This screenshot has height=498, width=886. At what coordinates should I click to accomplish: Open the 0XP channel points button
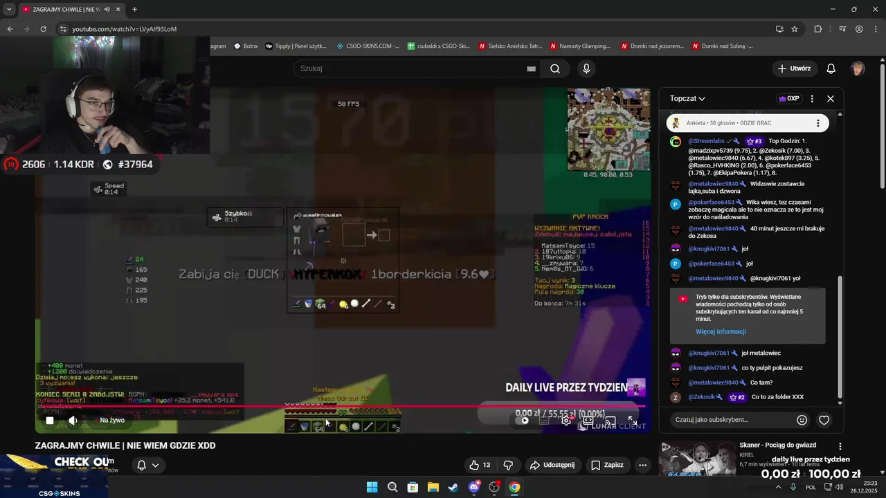pos(789,98)
